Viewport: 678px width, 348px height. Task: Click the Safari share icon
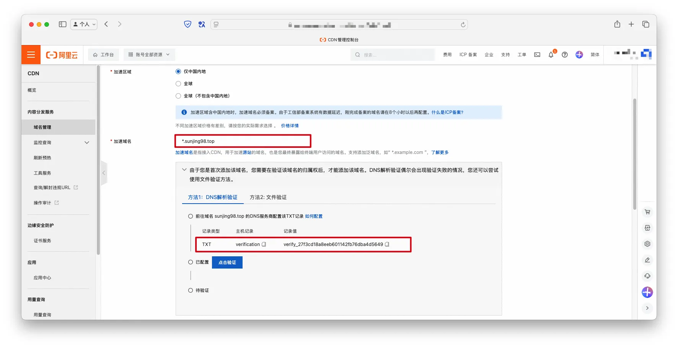pos(617,24)
